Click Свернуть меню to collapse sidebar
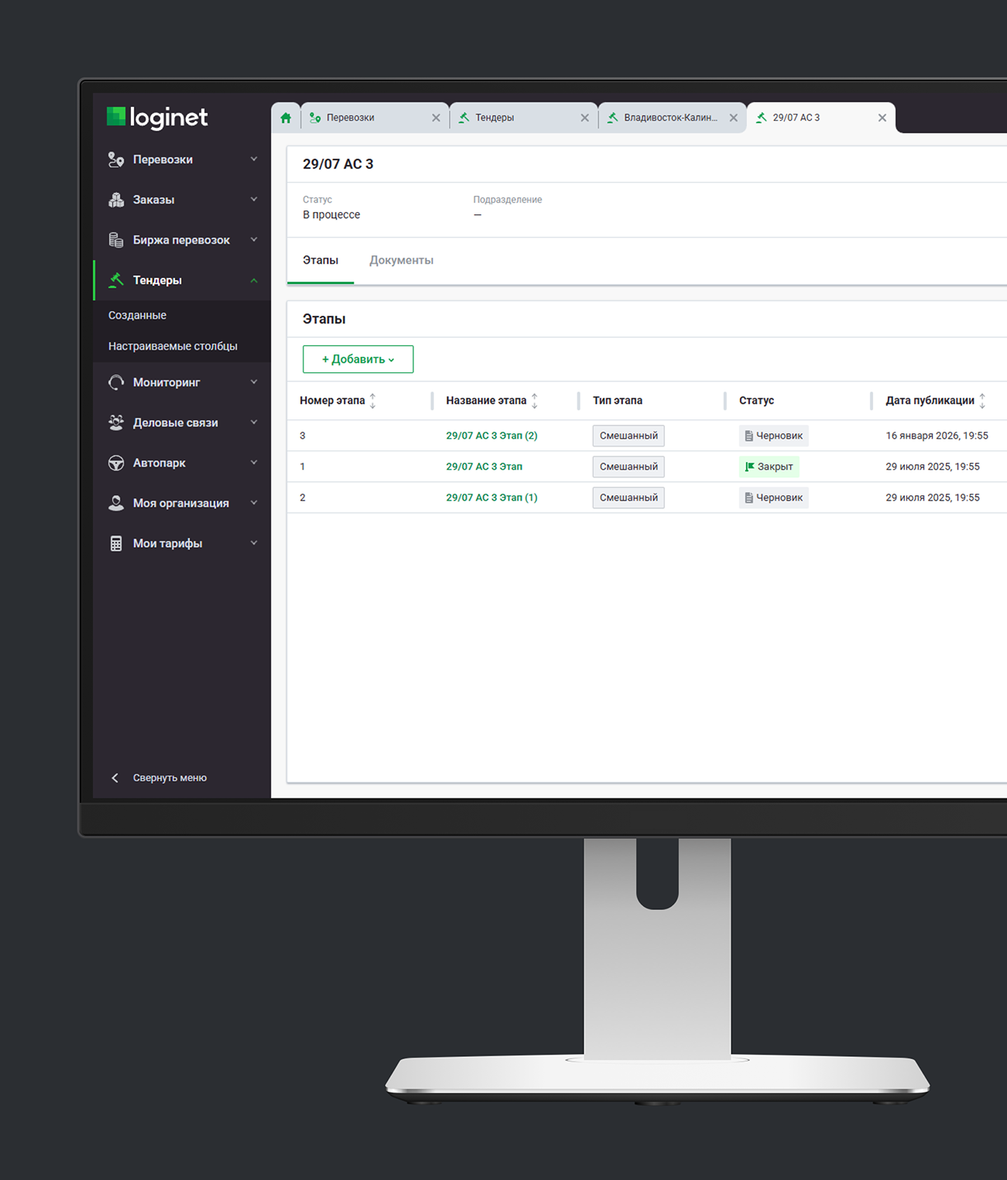 [x=170, y=778]
